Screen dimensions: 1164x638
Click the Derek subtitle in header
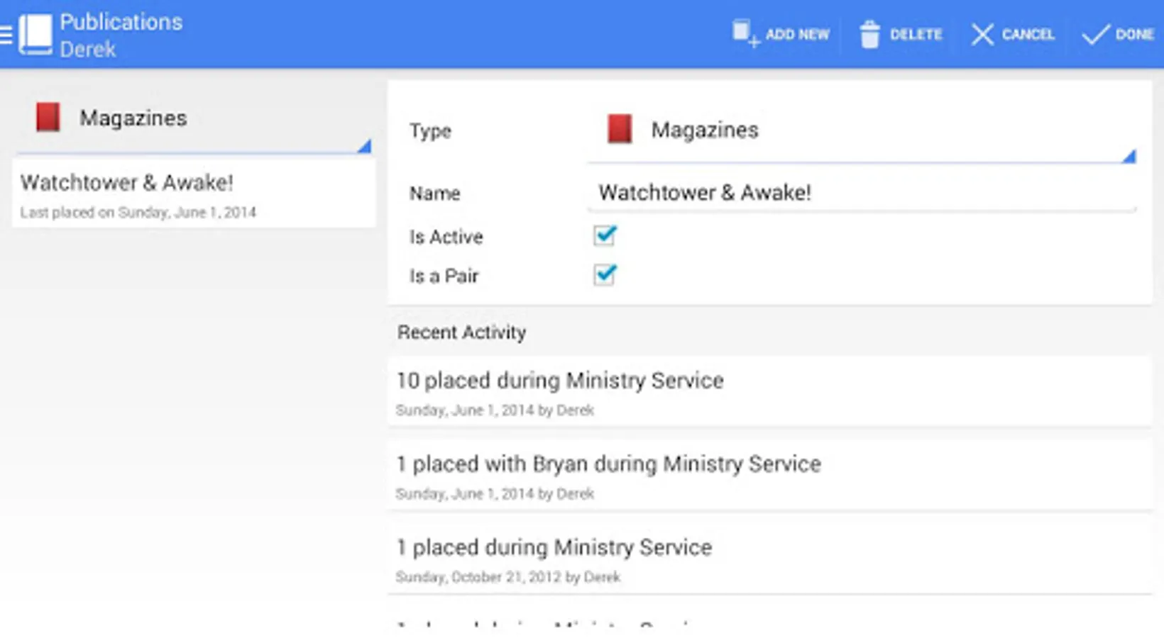pyautogui.click(x=88, y=50)
